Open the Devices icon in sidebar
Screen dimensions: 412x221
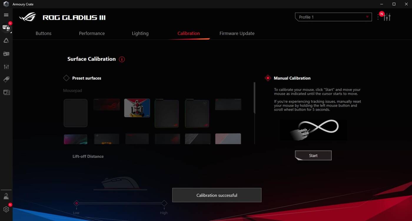(6, 28)
